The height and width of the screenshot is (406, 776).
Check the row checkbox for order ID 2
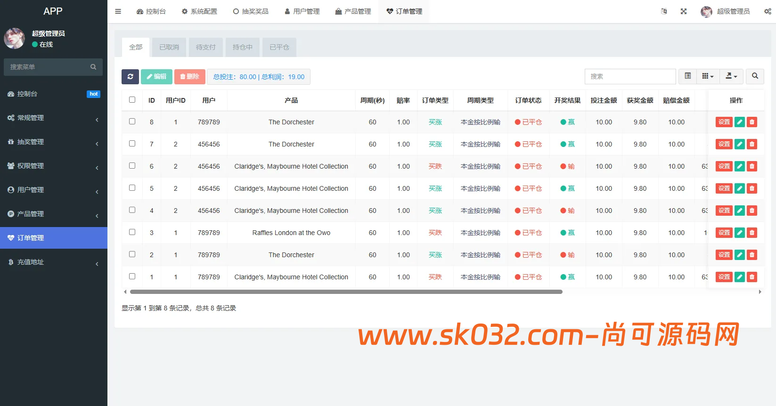point(132,254)
